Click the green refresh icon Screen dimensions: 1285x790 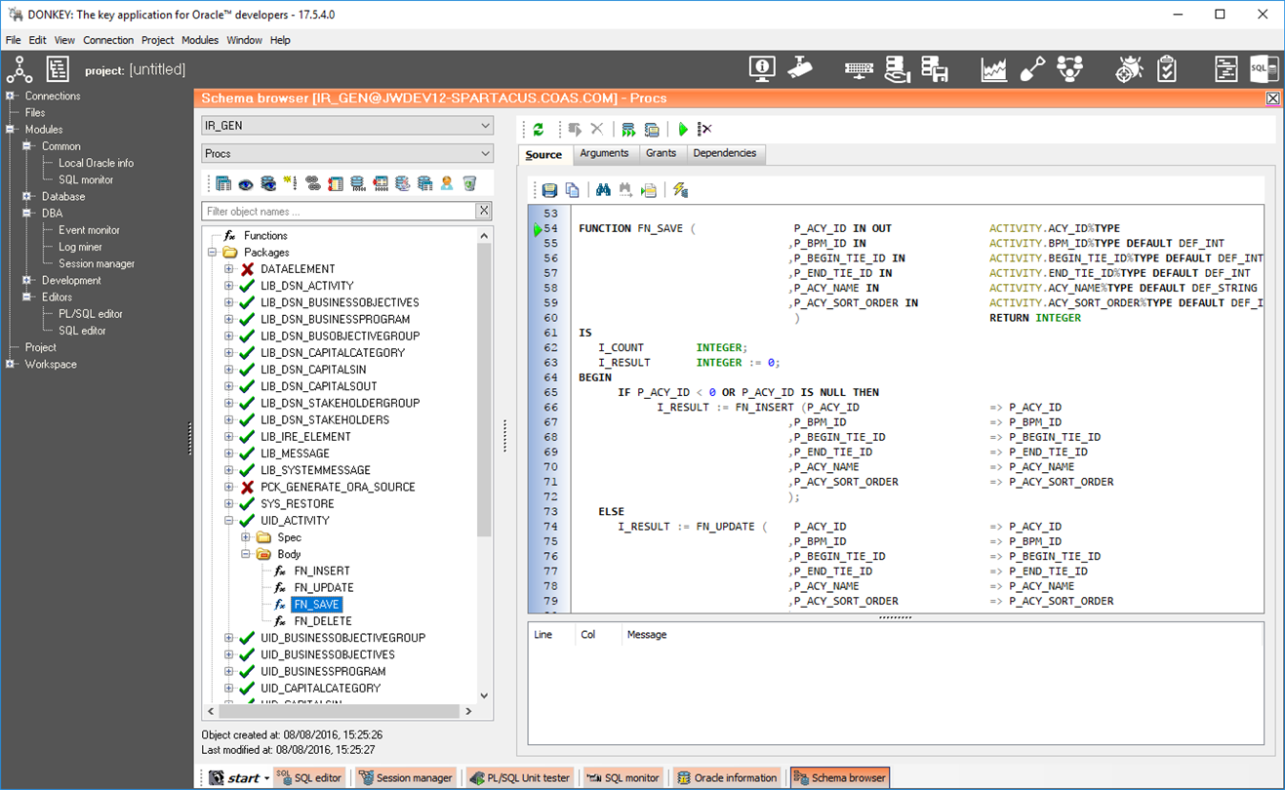point(538,129)
